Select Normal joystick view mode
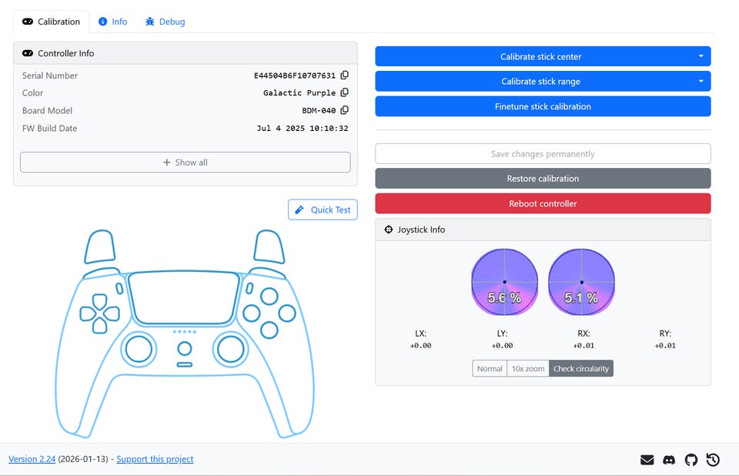The image size is (739, 476). tap(490, 368)
